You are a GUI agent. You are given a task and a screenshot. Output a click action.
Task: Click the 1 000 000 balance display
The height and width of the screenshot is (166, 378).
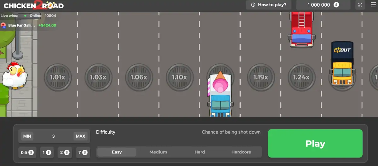pyautogui.click(x=323, y=5)
